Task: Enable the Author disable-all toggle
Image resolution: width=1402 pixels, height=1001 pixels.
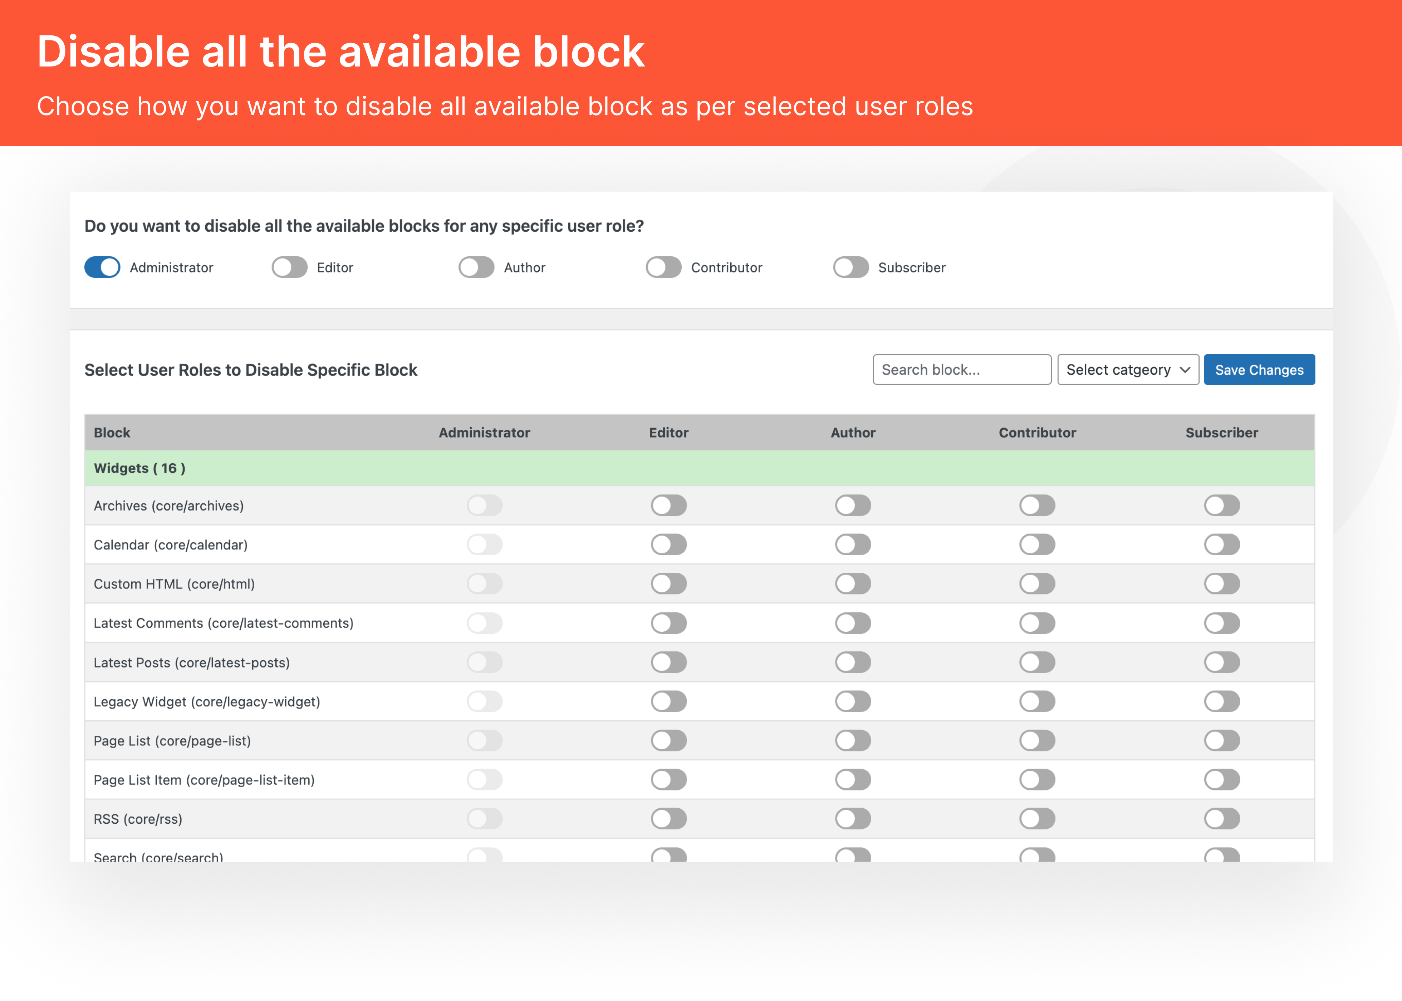Action: click(x=476, y=267)
